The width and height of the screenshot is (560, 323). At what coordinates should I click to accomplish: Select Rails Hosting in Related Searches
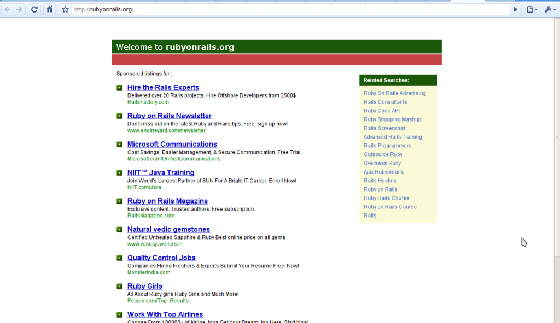tap(380, 181)
